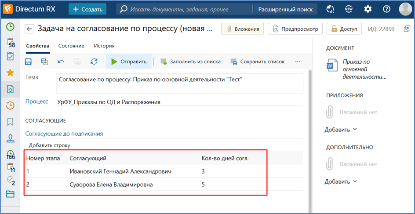The height and width of the screenshot is (214, 415).
Task: Click the Тема subject text field
Action: (x=179, y=83)
